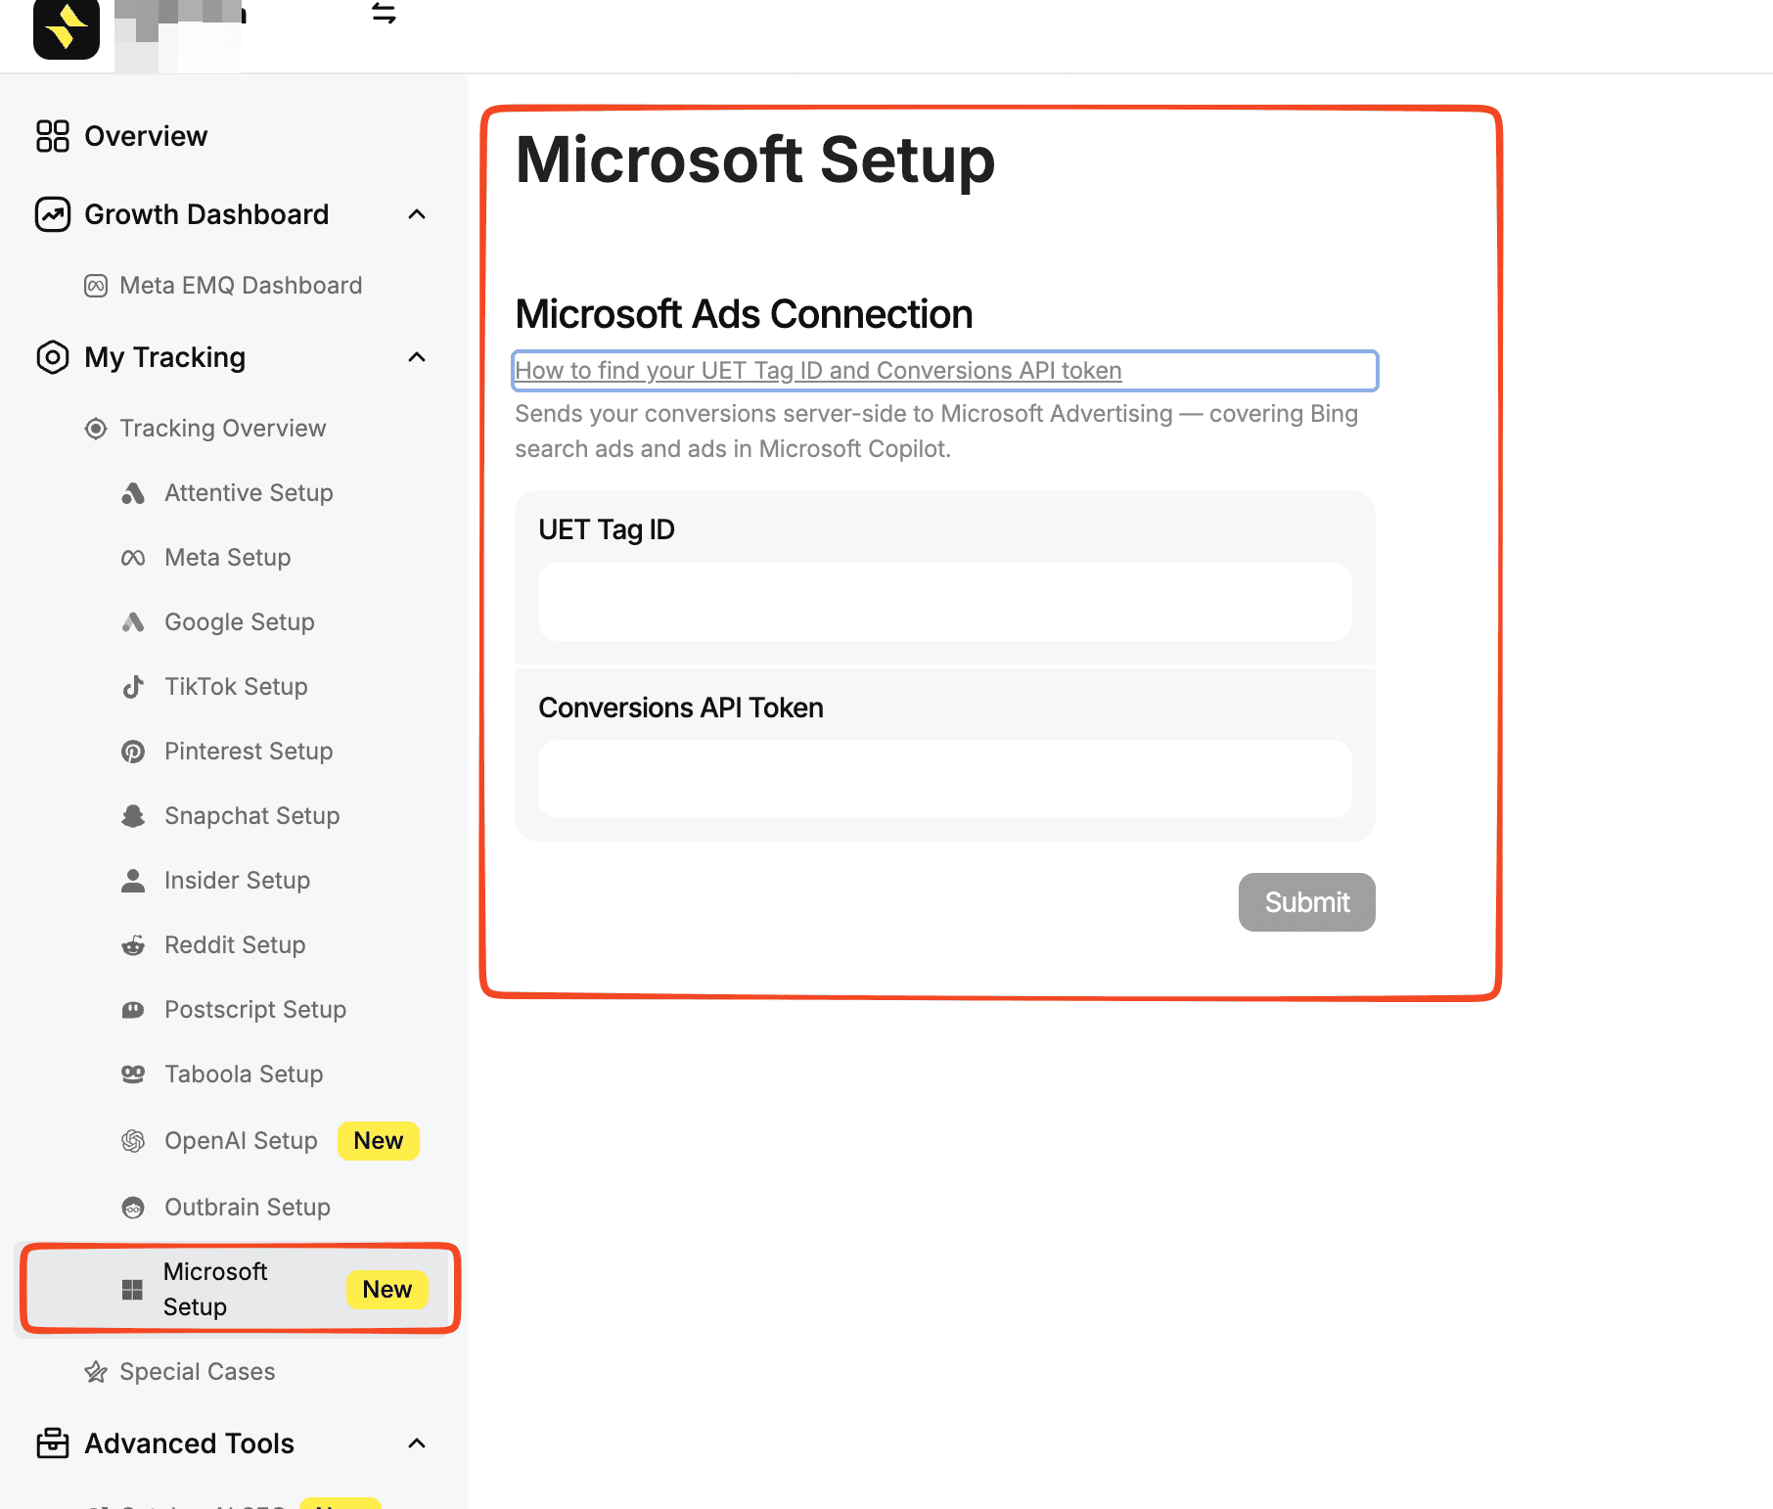Click the Meta infinity logo icon

point(133,558)
